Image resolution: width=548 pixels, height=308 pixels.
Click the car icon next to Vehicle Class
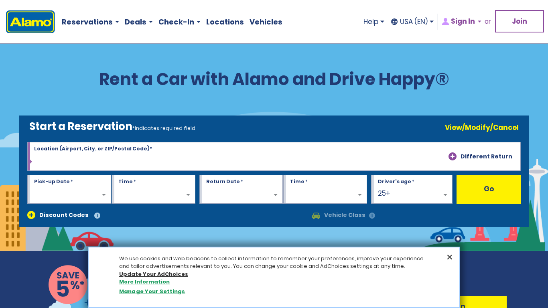(316, 215)
